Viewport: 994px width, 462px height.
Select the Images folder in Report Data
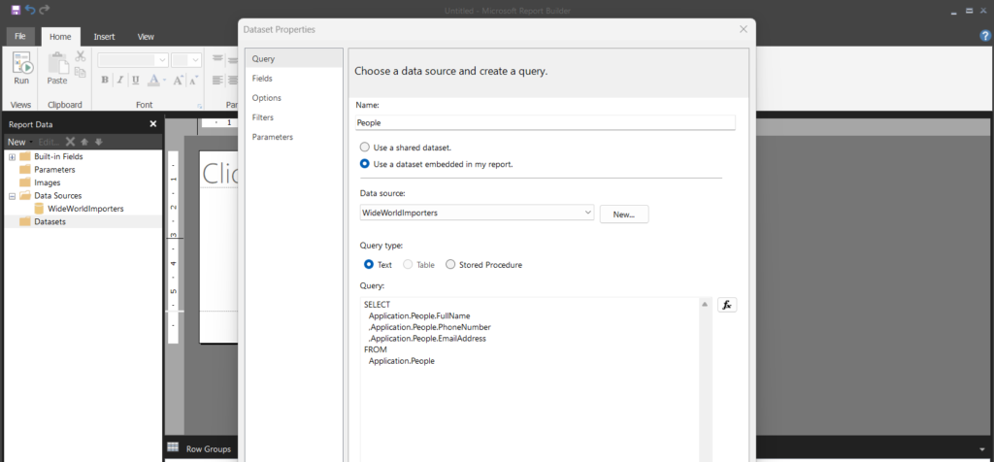(x=40, y=182)
